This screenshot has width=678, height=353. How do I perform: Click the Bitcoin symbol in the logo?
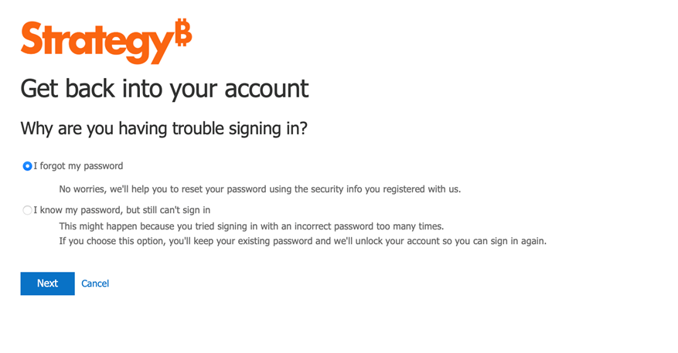click(183, 33)
